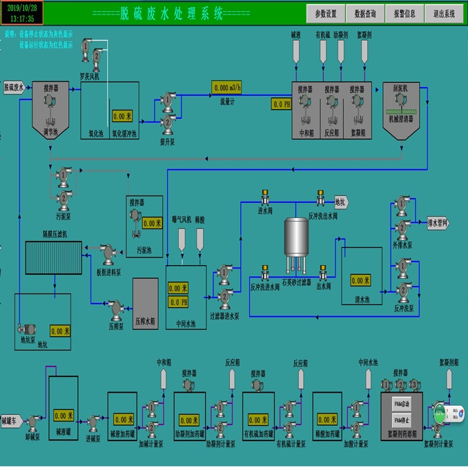
Task: Click the 稀酸加药罐 0.00 米 level value
Action: [327, 420]
